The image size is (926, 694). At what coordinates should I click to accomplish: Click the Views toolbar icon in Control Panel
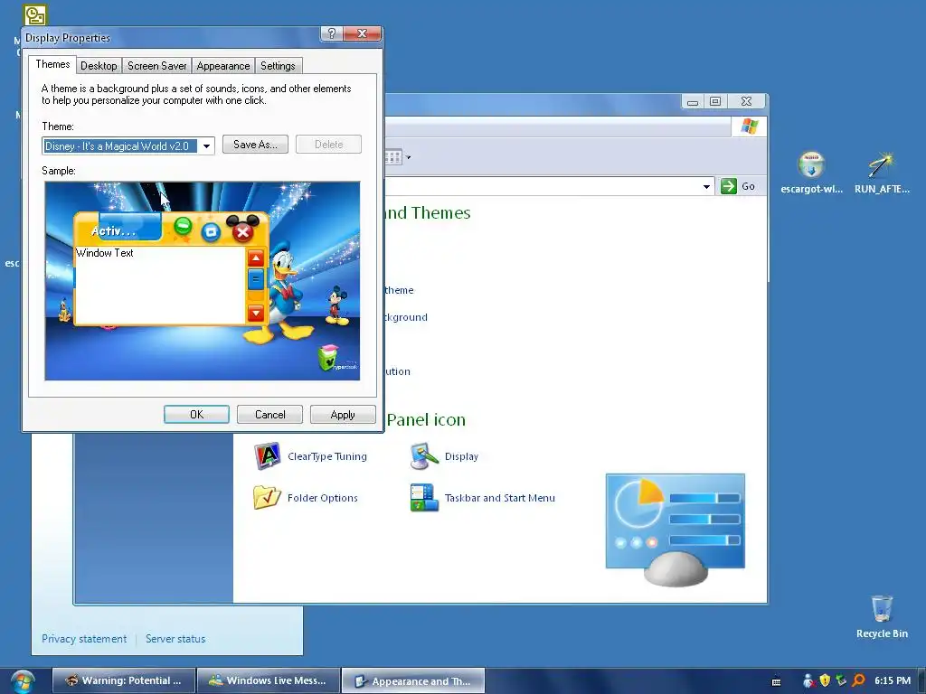(x=392, y=157)
